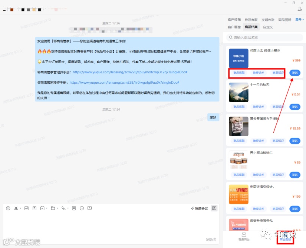
Task: Open 商品知识 for 邻商小店-微信小程序
Action: [x=278, y=73]
